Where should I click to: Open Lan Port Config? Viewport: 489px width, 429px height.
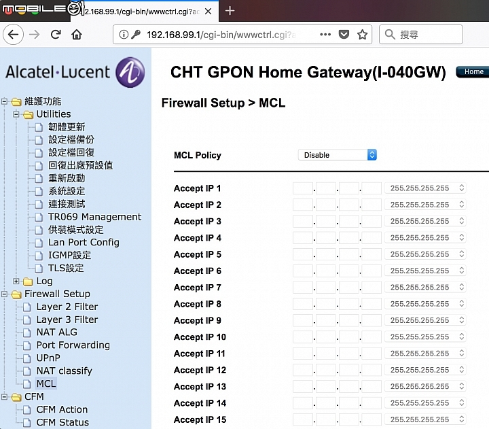[x=84, y=242]
